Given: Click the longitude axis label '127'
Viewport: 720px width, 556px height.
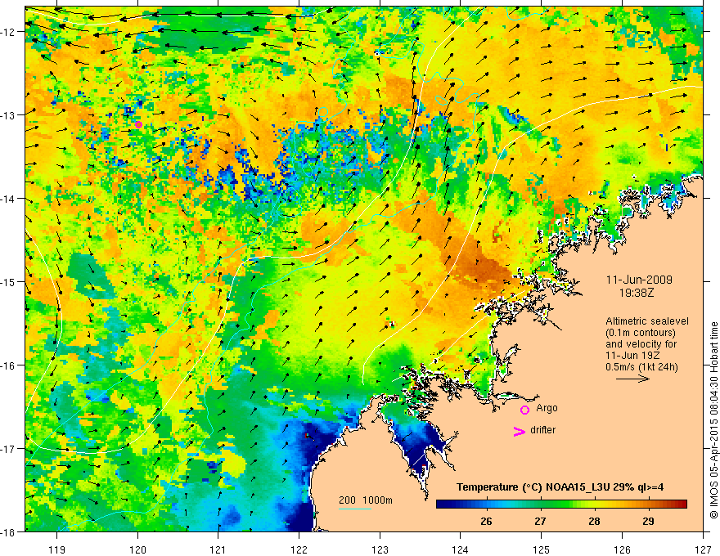Looking at the screenshot, I should [x=703, y=549].
